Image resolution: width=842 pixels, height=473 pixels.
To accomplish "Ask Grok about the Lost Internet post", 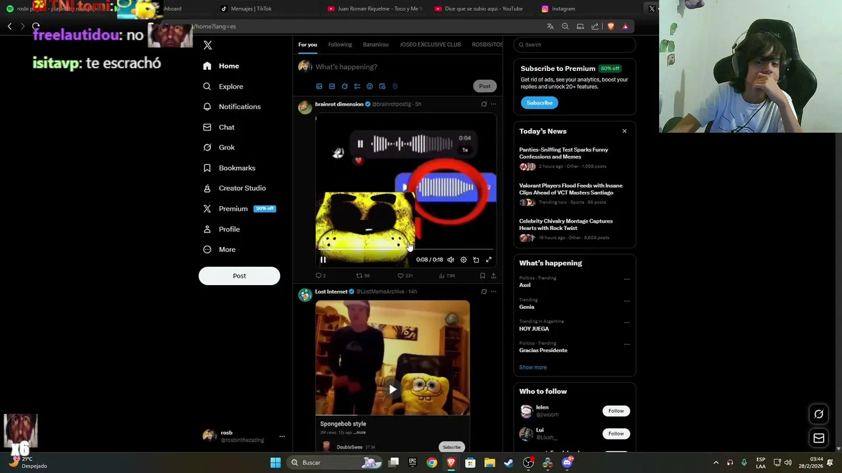I will pyautogui.click(x=483, y=292).
